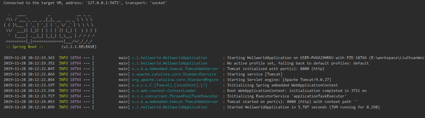Click the 'Tomcat started on port(s): 8080' message
Image resolution: width=425 pixels, height=118 pixels.
[x=292, y=102]
